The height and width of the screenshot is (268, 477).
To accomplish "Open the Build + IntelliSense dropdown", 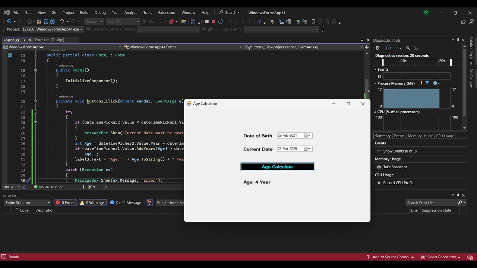I will pyautogui.click(x=170, y=202).
